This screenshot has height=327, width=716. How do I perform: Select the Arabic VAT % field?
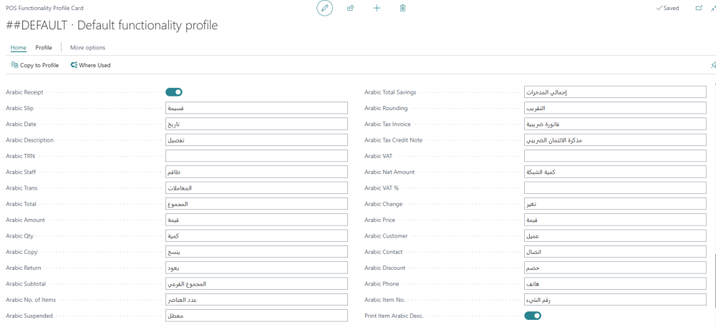click(x=615, y=188)
